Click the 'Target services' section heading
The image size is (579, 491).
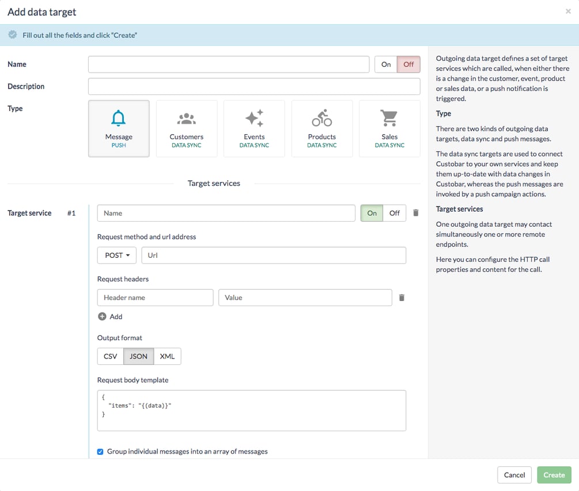tap(214, 184)
